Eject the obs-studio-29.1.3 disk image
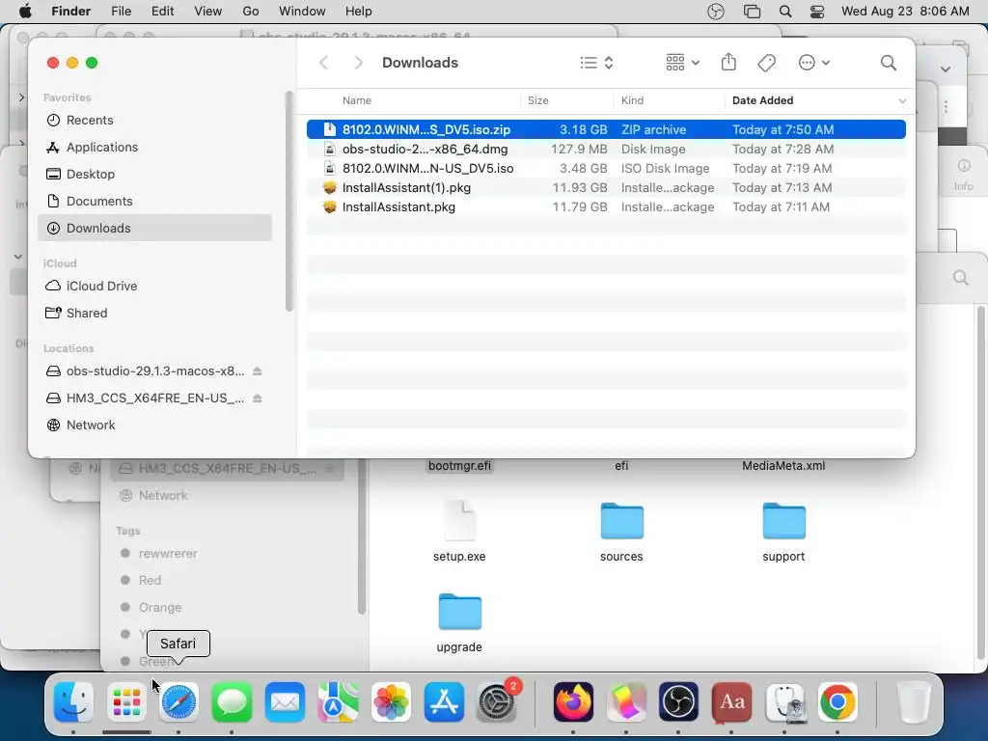The height and width of the screenshot is (741, 988). click(x=257, y=371)
